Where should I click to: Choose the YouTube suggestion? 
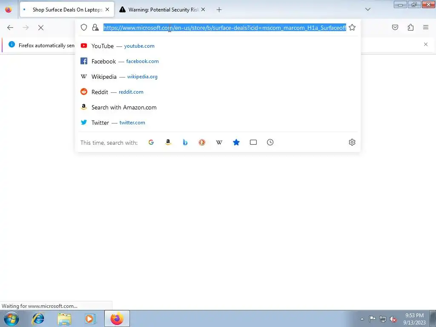pos(218,46)
